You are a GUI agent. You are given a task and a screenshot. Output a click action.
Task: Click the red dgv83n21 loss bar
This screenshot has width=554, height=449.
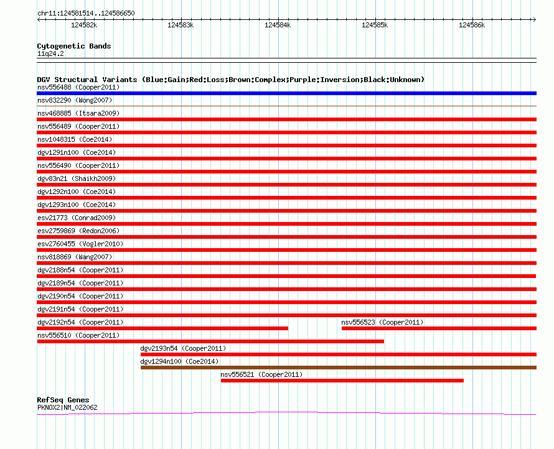[x=286, y=185]
